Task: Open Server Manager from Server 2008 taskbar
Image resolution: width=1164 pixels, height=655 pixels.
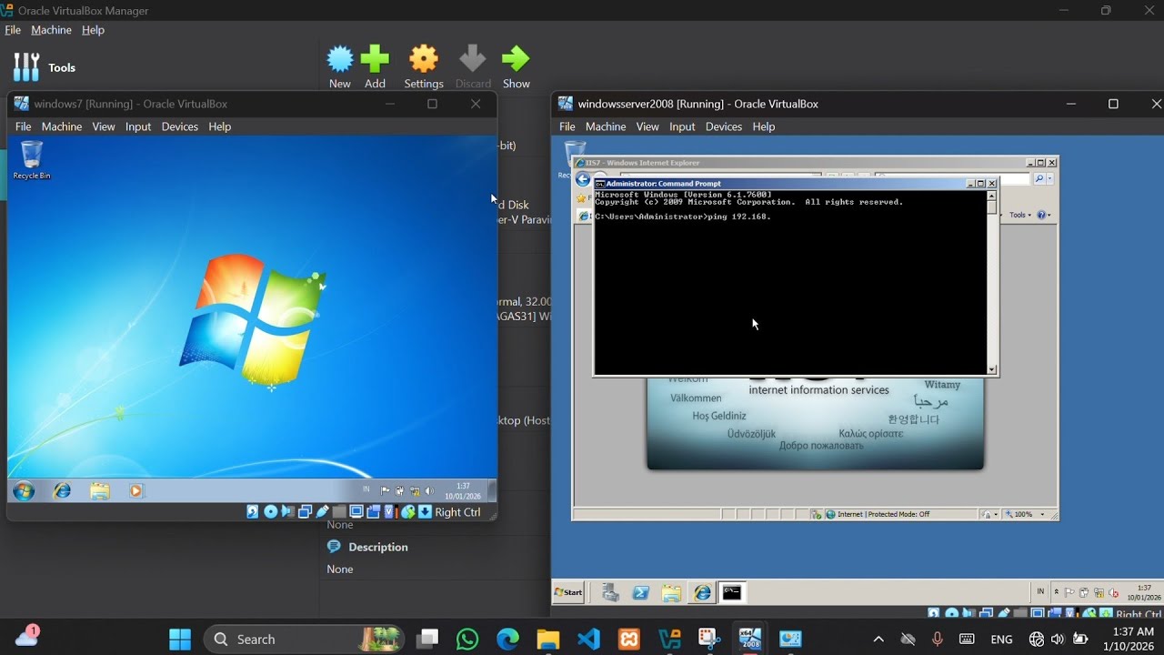Action: [610, 593]
